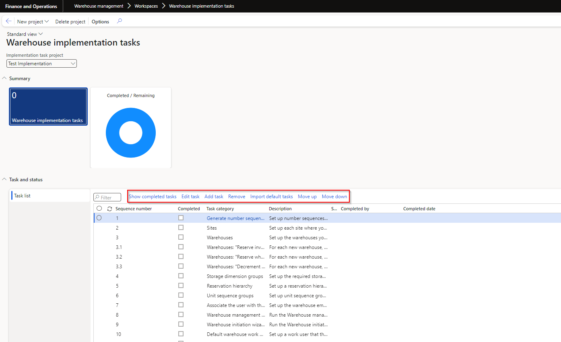Viewport: 561px width, 342px height.
Task: Click the Warehouse implementation tasks tile
Action: click(48, 106)
